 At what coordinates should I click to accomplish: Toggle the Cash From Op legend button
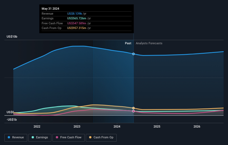(101, 138)
